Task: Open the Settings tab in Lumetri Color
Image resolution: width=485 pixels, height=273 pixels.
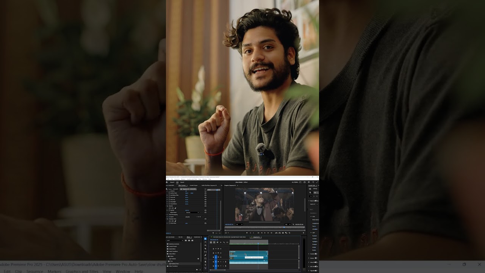Action: pos(315,189)
